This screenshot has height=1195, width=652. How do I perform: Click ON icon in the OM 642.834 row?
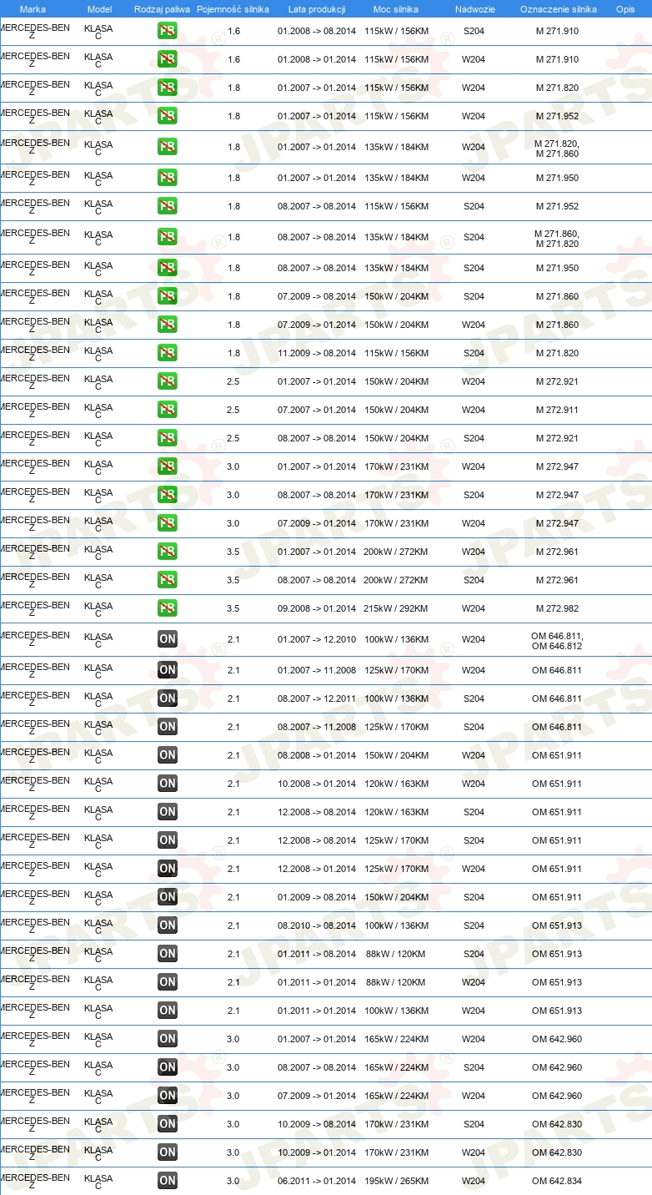tap(168, 1181)
